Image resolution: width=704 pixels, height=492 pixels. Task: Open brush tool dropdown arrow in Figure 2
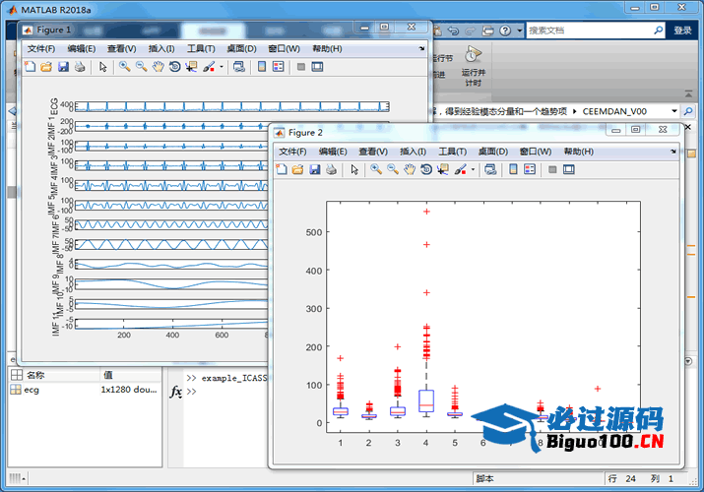473,170
